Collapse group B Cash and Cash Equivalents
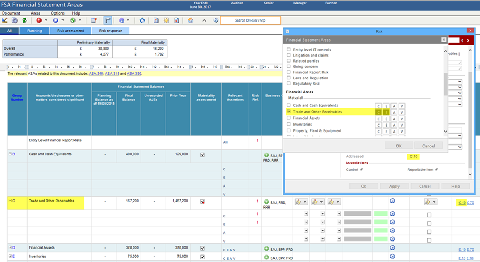This screenshot has height=262, width=480. coord(10,154)
